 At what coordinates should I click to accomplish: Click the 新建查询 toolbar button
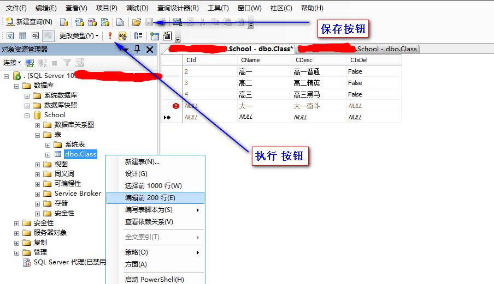(x=29, y=22)
